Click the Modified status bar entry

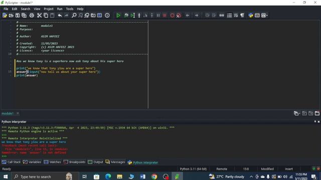[267, 169]
